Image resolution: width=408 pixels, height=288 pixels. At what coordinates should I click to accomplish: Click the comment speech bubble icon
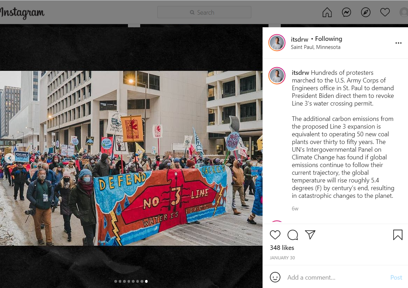coord(293,235)
